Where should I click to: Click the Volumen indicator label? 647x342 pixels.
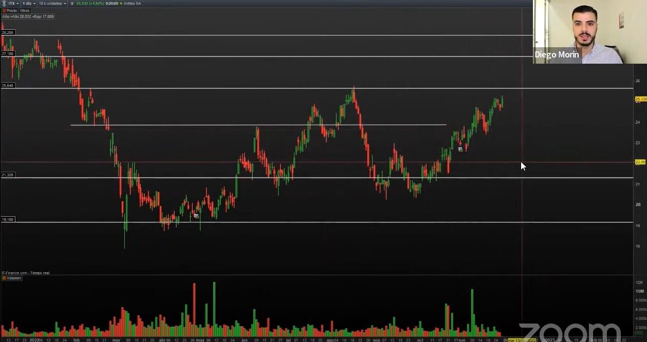(12, 278)
